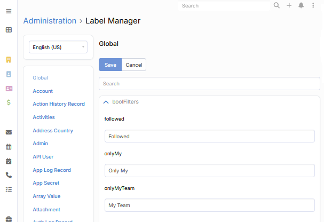Open Tasks via the checklist icon
The height and width of the screenshot is (222, 324).
(9, 189)
